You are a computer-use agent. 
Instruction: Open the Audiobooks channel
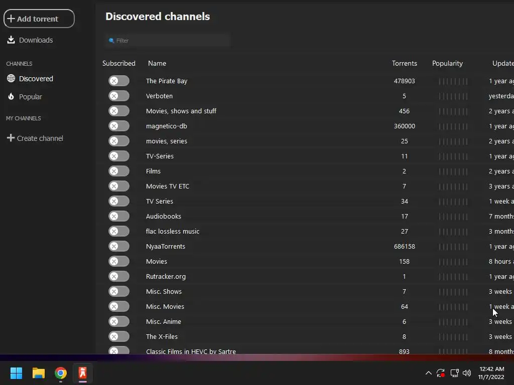[164, 217]
